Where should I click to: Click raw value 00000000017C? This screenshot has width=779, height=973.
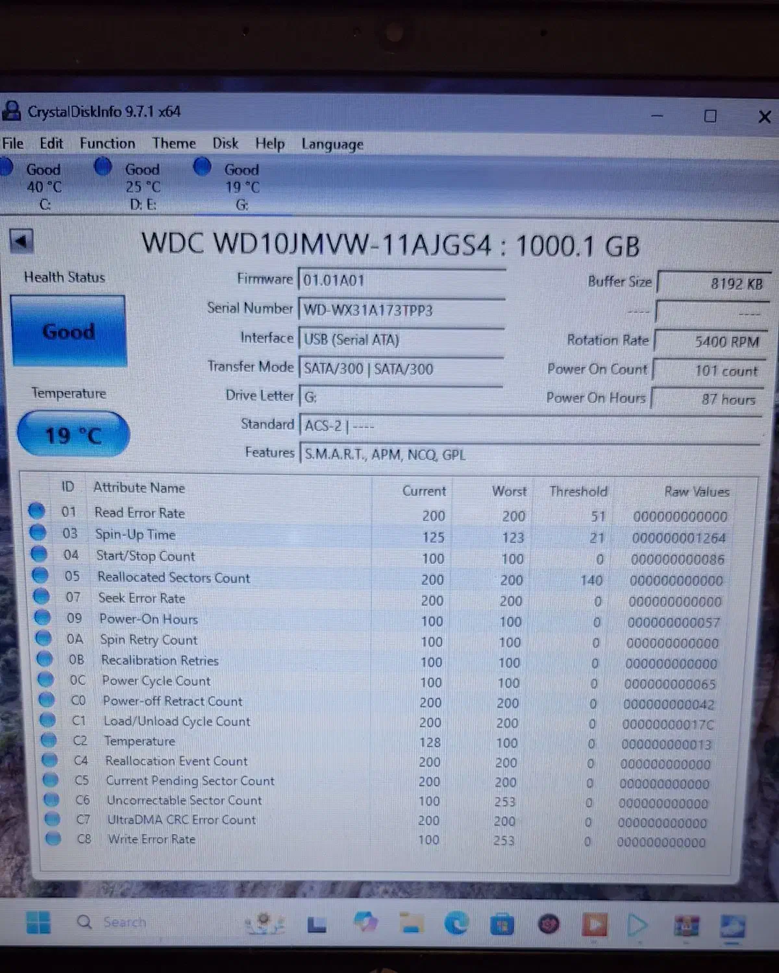[x=668, y=725]
